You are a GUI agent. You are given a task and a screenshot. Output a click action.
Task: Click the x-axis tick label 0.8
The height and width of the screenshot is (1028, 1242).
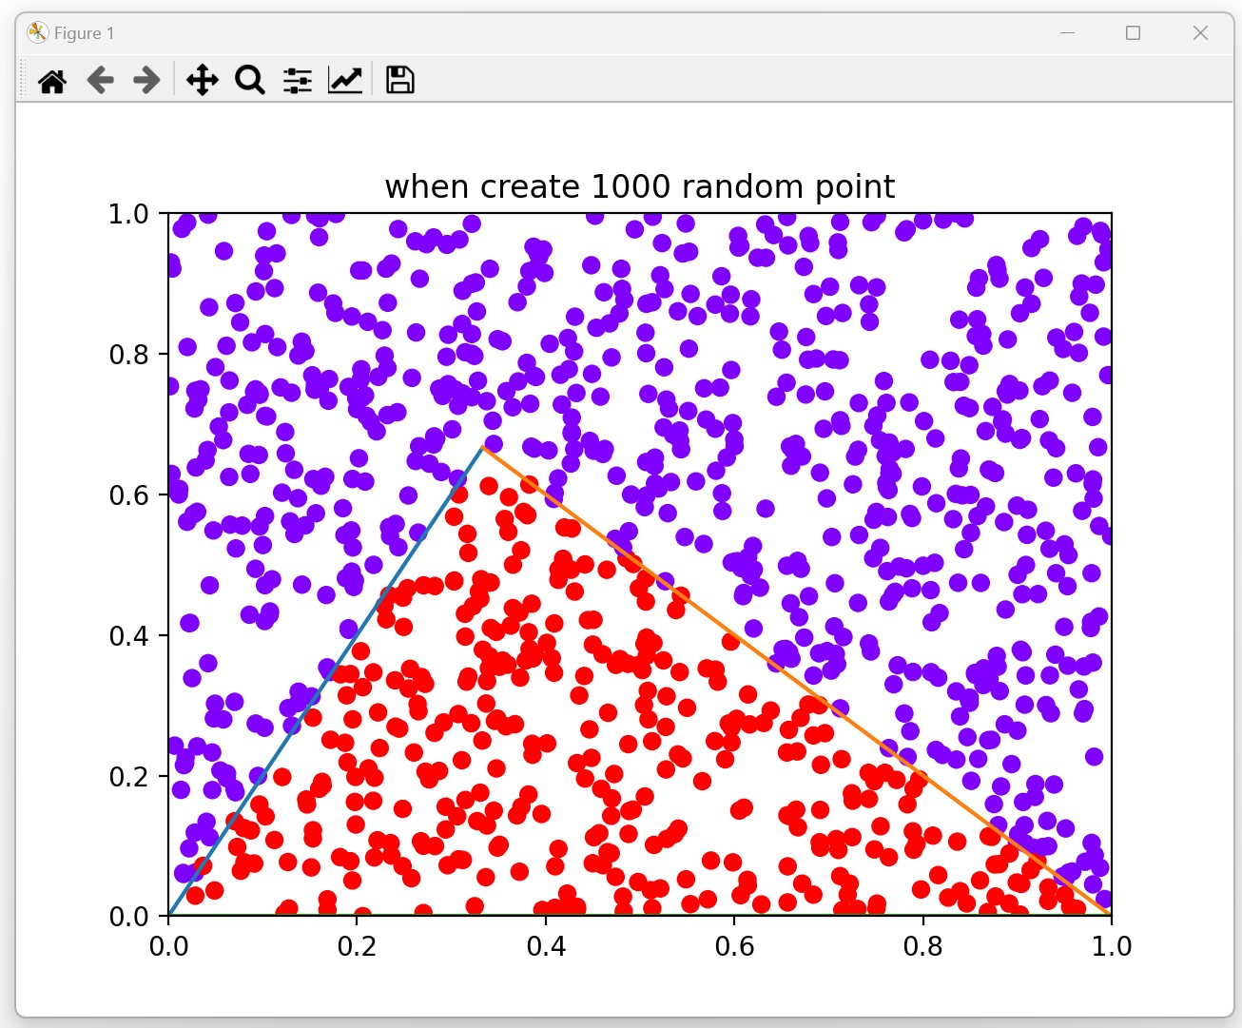[x=922, y=946]
